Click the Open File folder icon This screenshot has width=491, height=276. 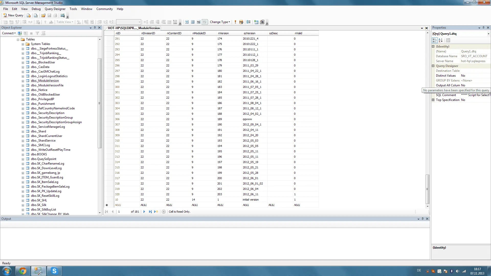(x=43, y=15)
